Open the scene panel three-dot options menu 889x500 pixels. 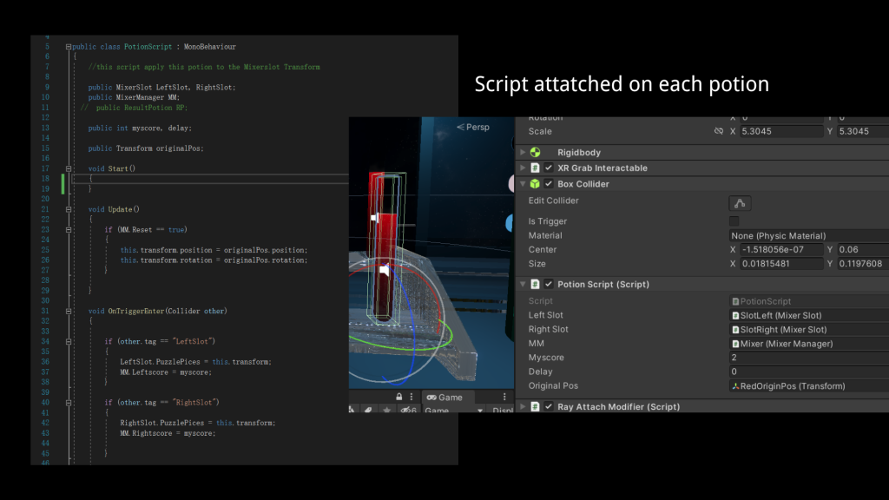click(412, 397)
